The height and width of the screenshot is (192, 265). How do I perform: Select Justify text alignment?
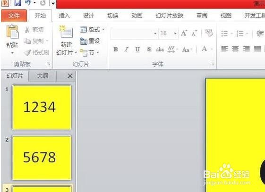point(257,49)
